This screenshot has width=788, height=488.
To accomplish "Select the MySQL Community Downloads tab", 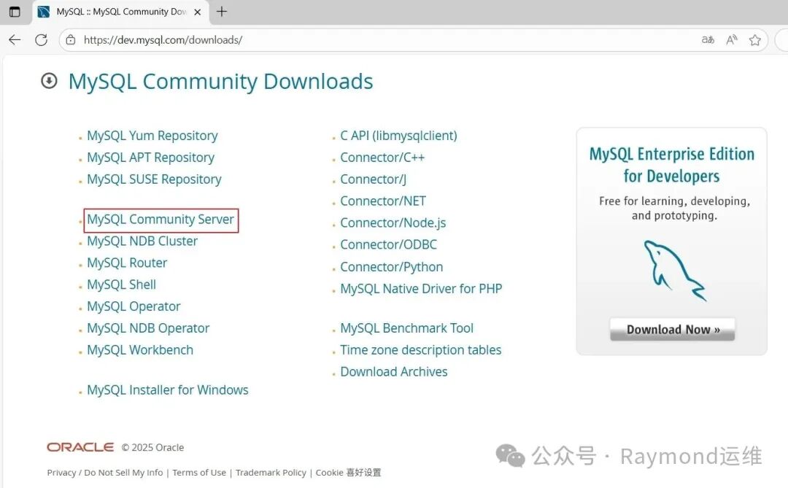I will pyautogui.click(x=120, y=12).
